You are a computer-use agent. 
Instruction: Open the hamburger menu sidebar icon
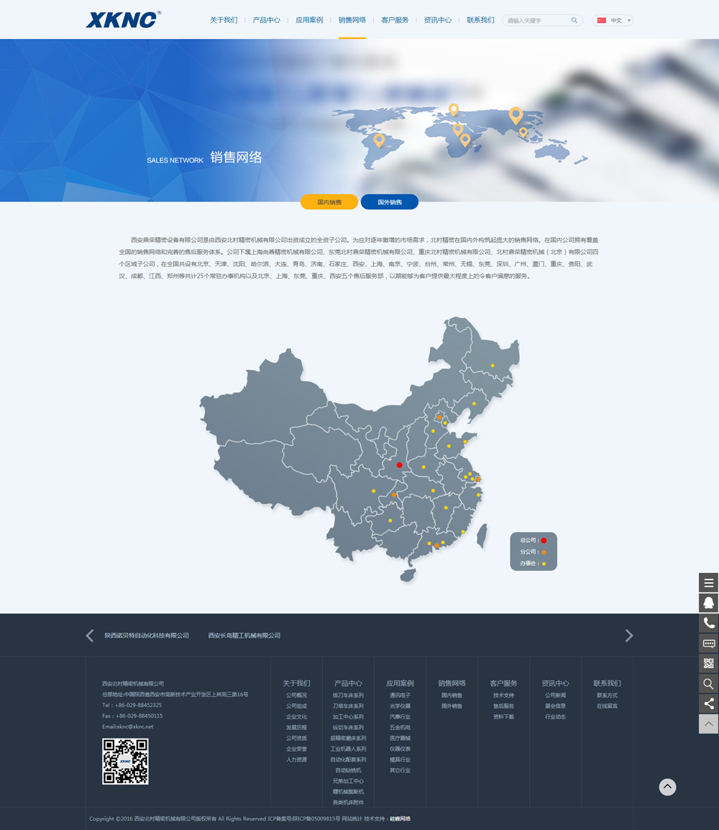pos(708,583)
